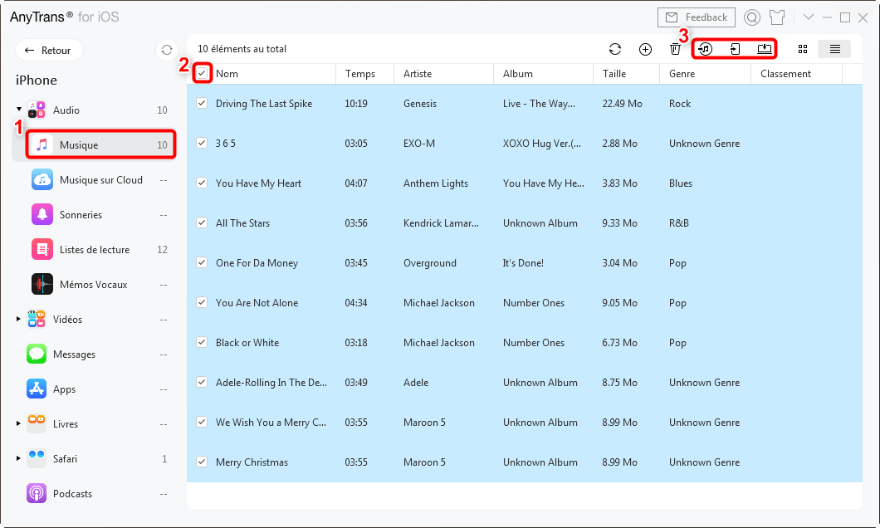Click the Retour back button
The height and width of the screenshot is (528, 880).
click(49, 51)
